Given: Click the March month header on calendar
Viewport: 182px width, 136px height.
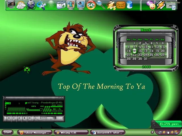Looking at the screenshot, I should tap(146, 30).
